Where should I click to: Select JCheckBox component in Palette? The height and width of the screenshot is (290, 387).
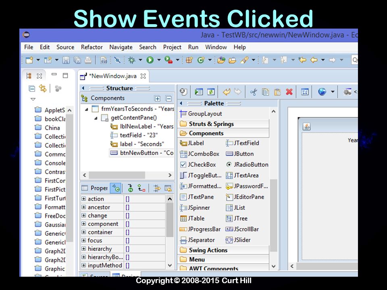coord(198,164)
